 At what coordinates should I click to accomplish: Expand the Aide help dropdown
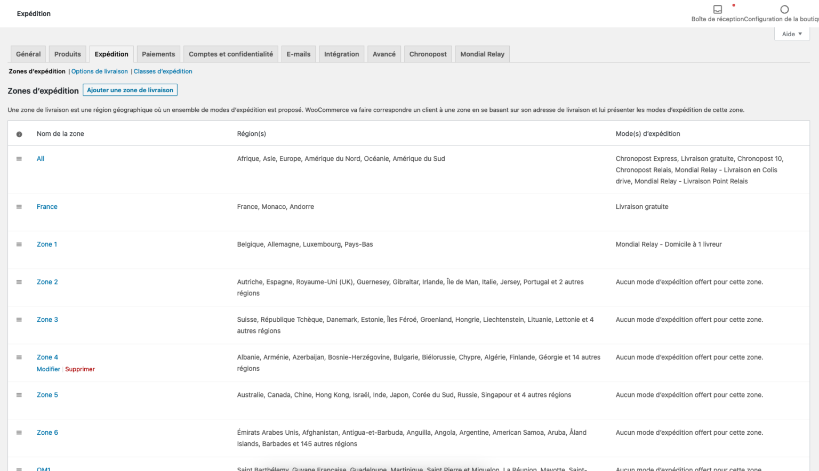[x=792, y=34]
